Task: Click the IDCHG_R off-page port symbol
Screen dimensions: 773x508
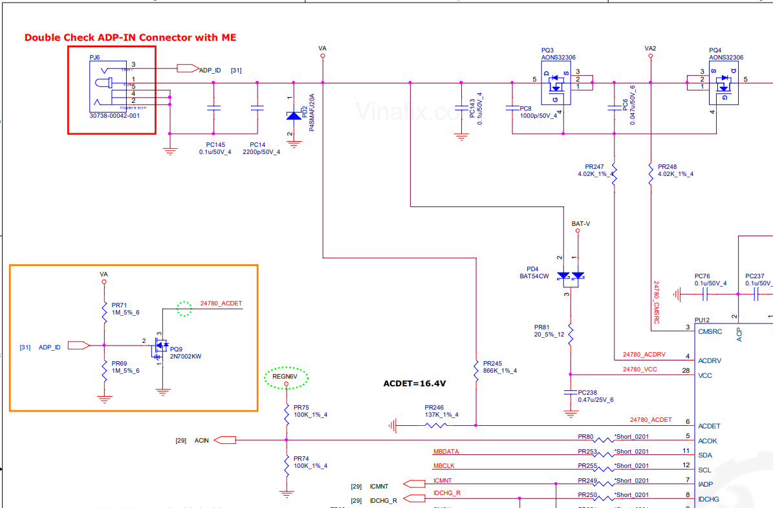Action: (414, 498)
